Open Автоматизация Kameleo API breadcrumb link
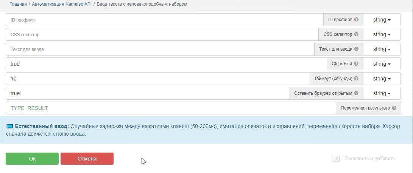 (x=62, y=4)
